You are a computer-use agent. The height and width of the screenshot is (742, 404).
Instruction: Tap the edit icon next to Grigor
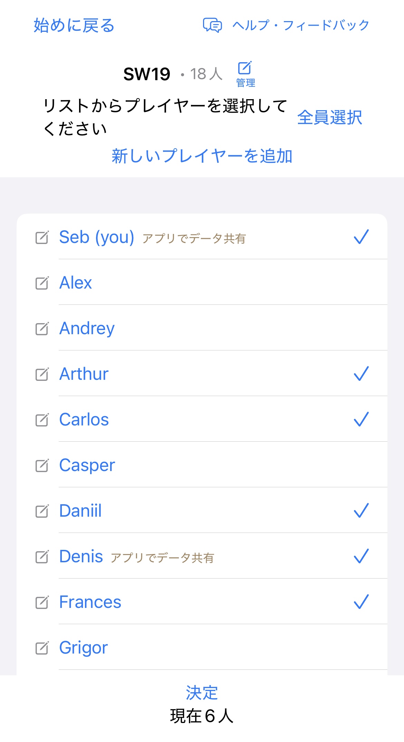click(x=42, y=648)
